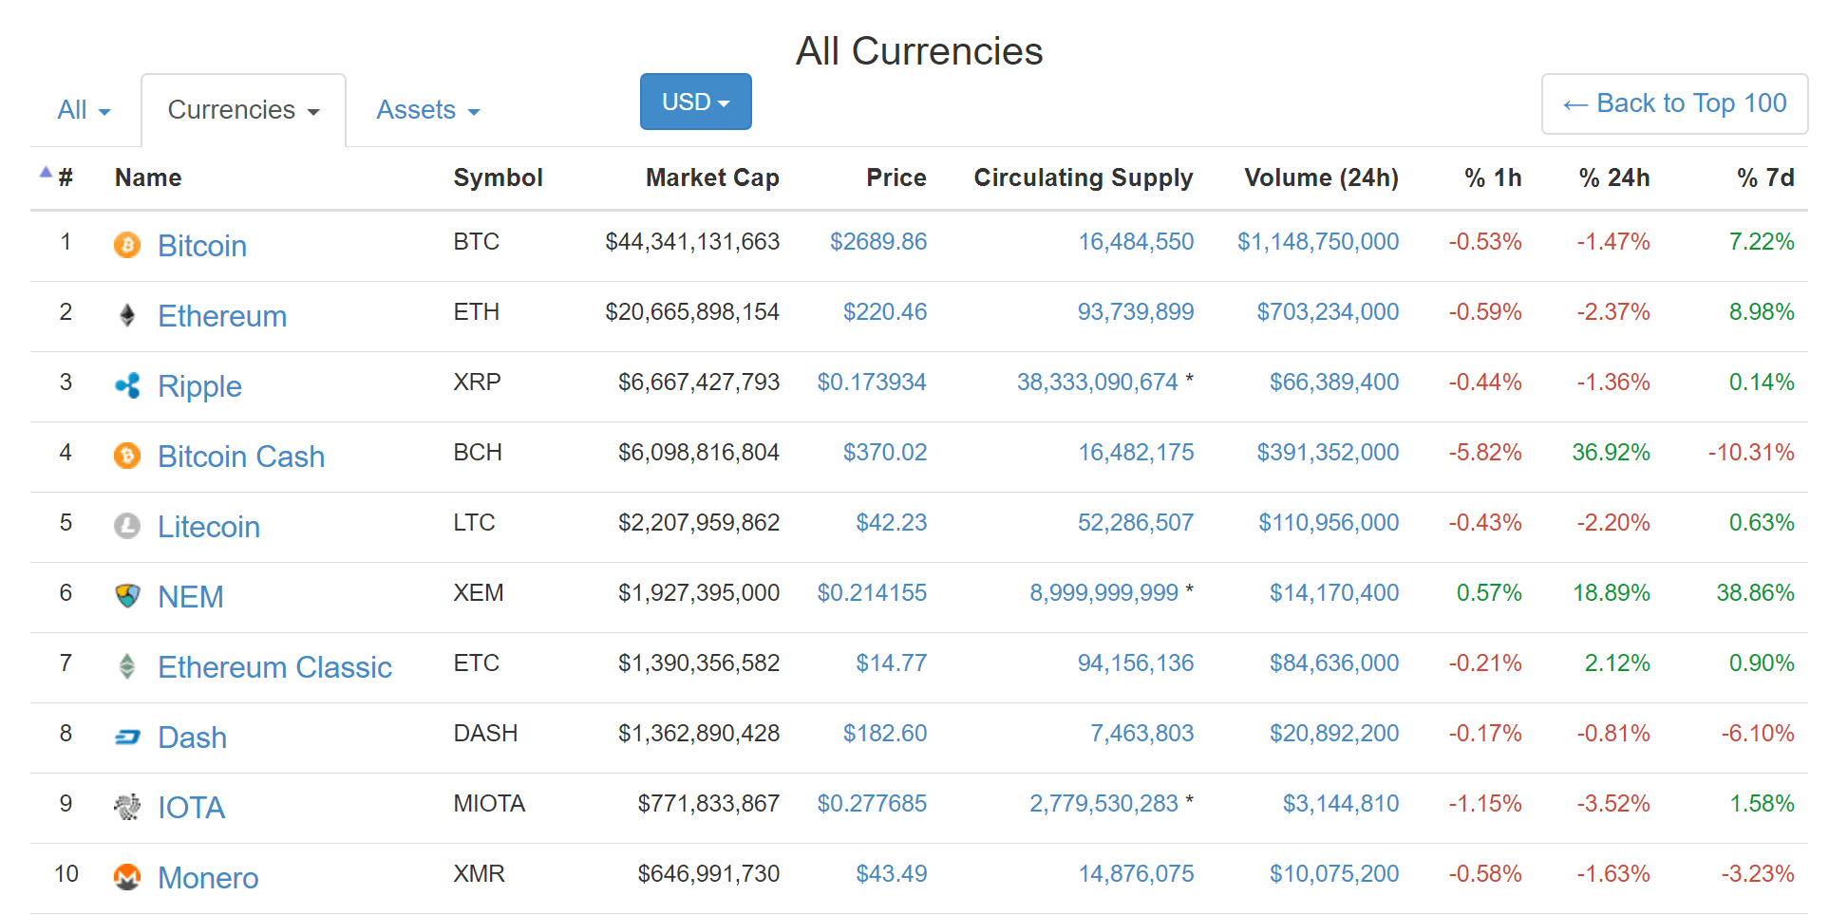Screen dimensions: 1829x915
Task: Click Bitcoin Cash price $370.02
Action: [885, 453]
